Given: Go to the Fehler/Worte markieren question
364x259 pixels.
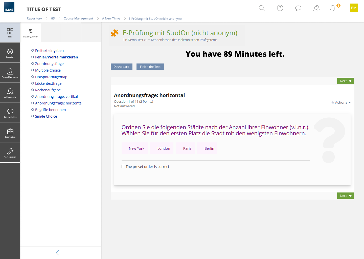Looking at the screenshot, I should tap(56, 57).
